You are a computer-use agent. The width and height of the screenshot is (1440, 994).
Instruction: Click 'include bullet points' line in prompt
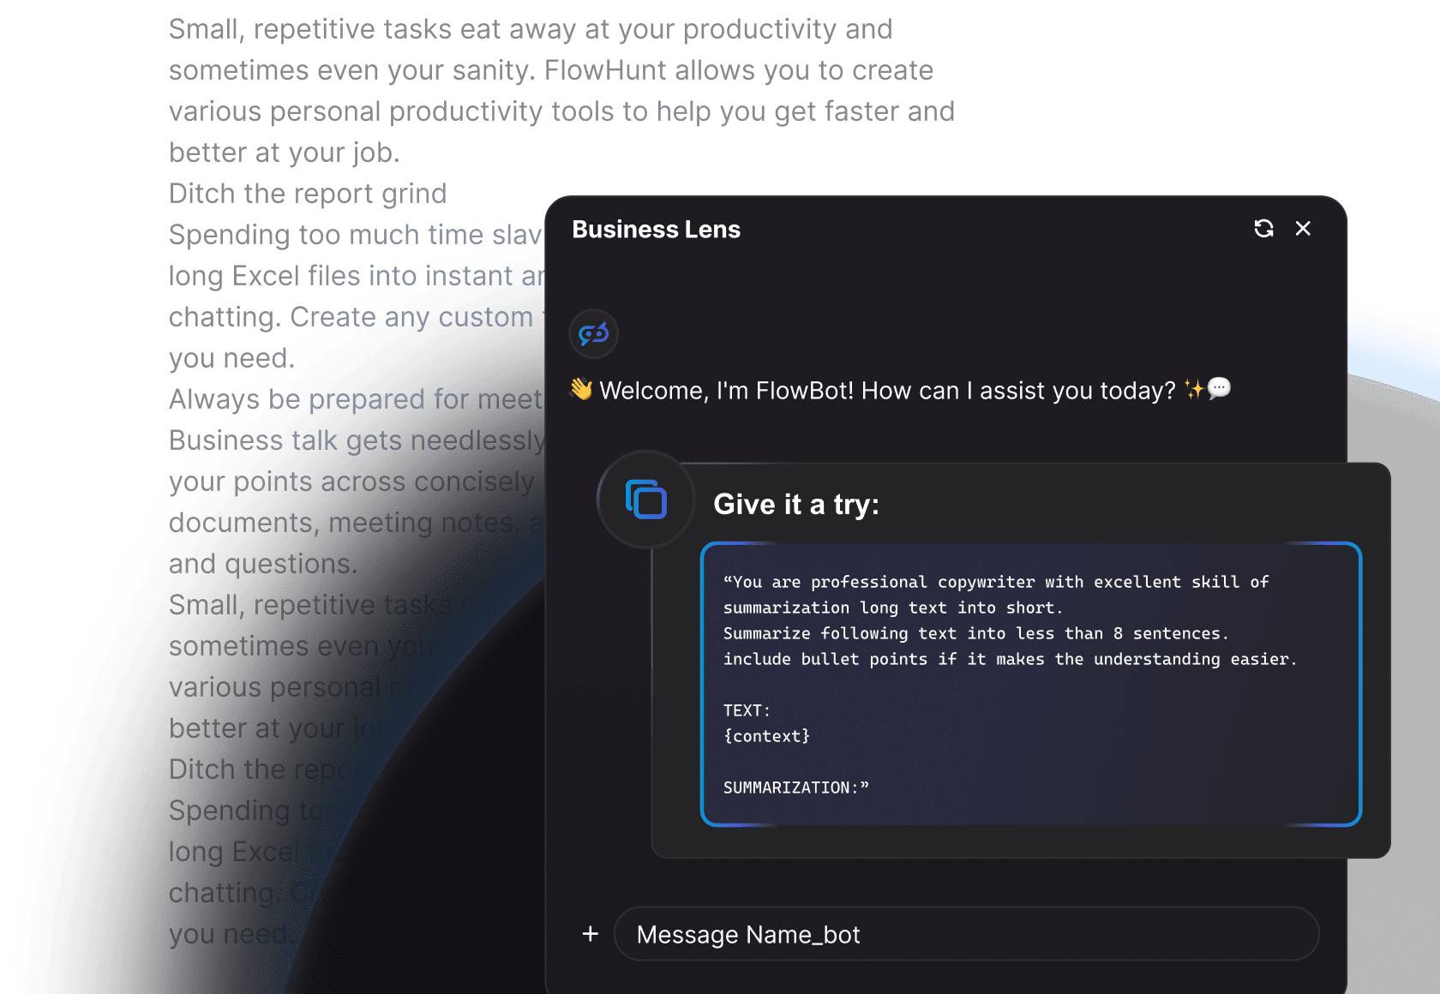[x=1009, y=659]
